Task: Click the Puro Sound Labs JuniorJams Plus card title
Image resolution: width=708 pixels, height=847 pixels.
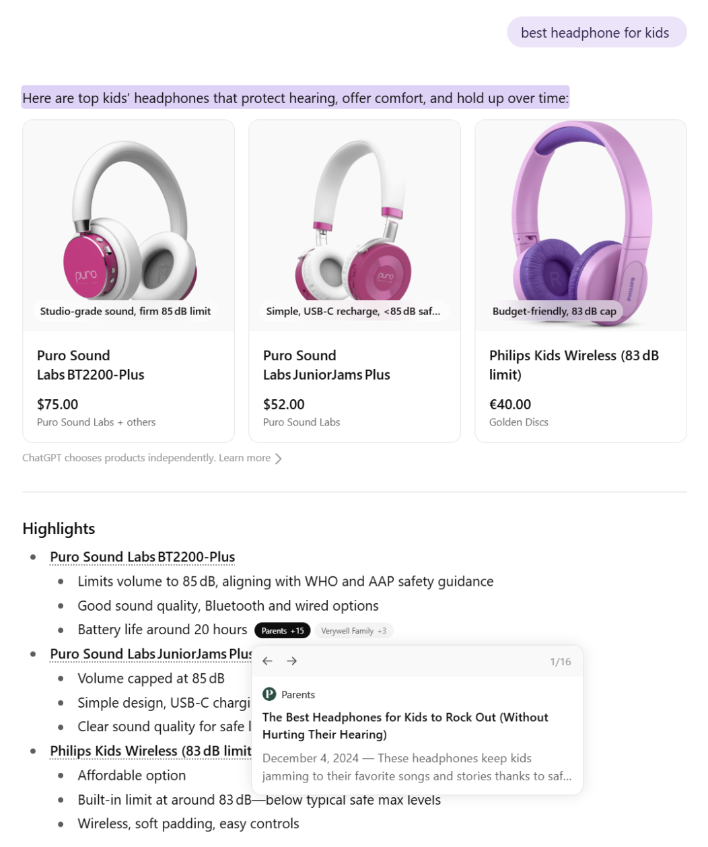Action: click(x=326, y=365)
